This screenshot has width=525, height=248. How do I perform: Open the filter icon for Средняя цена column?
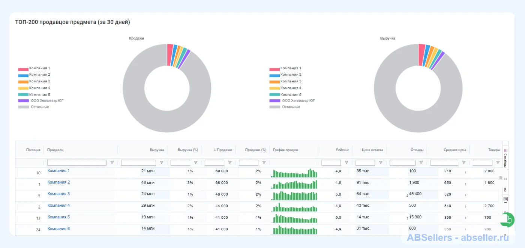(x=464, y=163)
